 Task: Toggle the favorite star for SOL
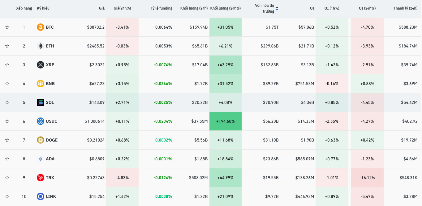tap(7, 102)
